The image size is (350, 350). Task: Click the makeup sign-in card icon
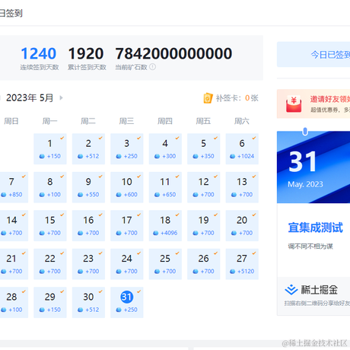click(x=208, y=98)
